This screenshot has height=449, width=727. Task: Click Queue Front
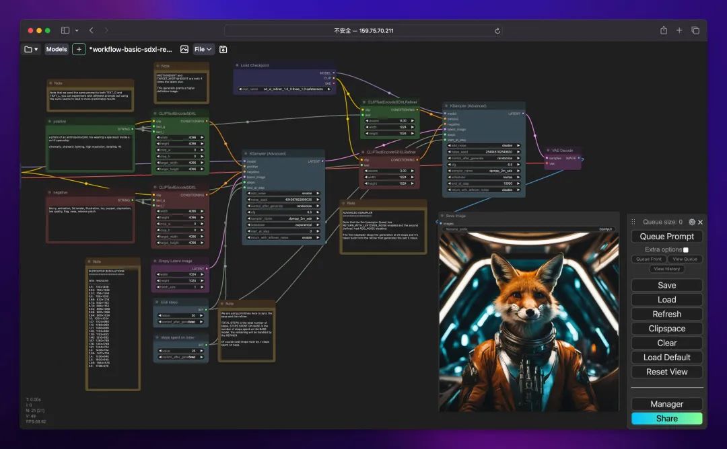pos(649,259)
